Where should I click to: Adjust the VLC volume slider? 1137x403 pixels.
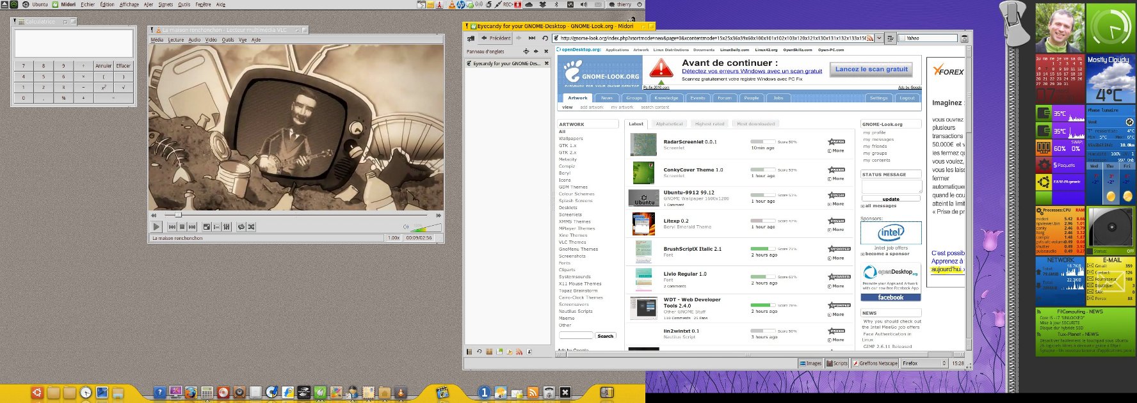[426, 227]
